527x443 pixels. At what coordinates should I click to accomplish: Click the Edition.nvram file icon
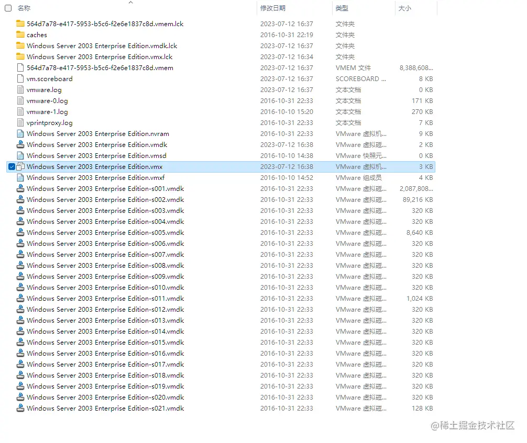click(20, 133)
